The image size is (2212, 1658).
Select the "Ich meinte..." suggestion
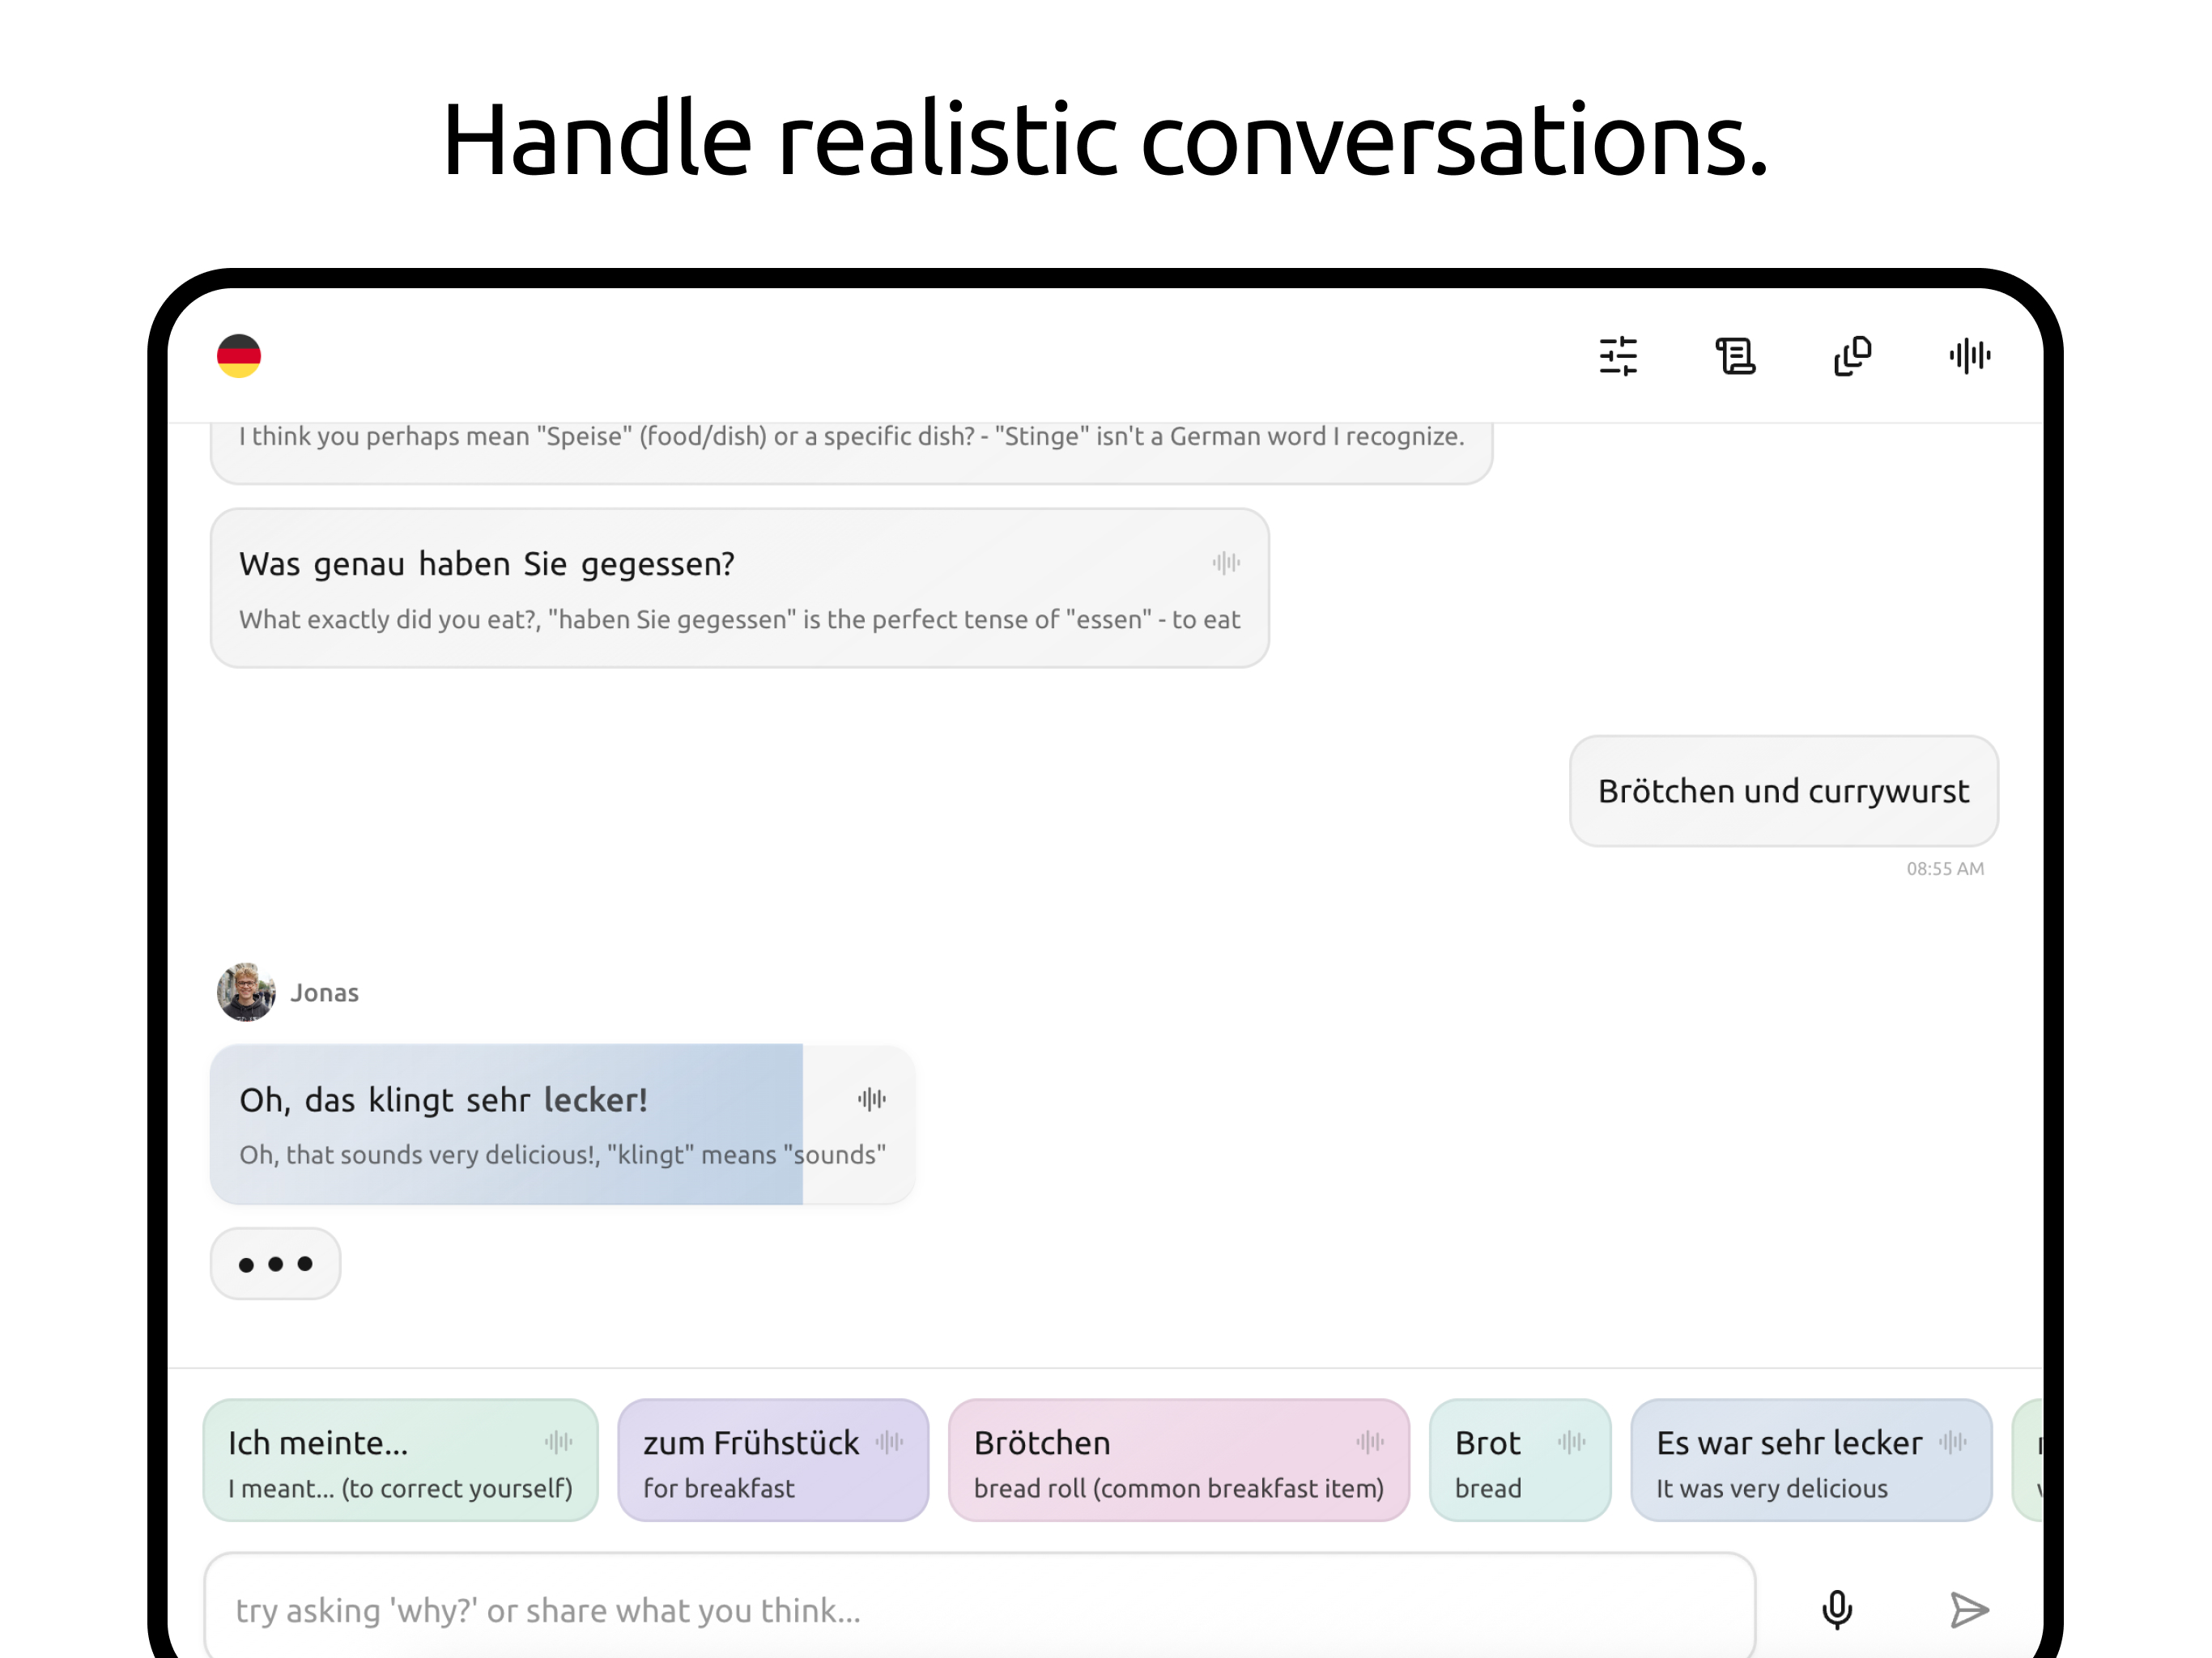(x=400, y=1461)
